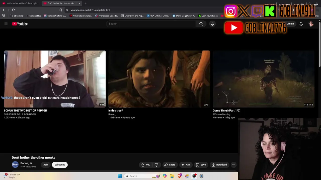Viewport: 321px width, 180px height.
Task: Open SUBSCRIBE TO LR ROBINSON channel
Action: coord(20,114)
